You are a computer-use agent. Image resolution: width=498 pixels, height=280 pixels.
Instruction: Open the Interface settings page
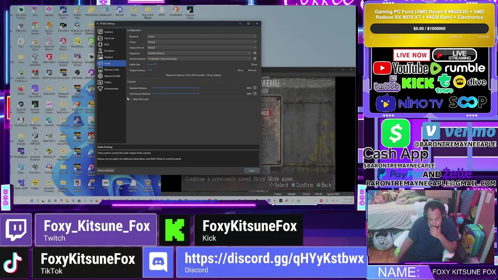112,32
